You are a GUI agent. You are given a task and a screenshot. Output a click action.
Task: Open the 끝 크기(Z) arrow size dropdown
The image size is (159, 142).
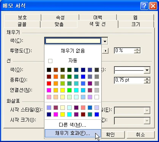(147, 121)
